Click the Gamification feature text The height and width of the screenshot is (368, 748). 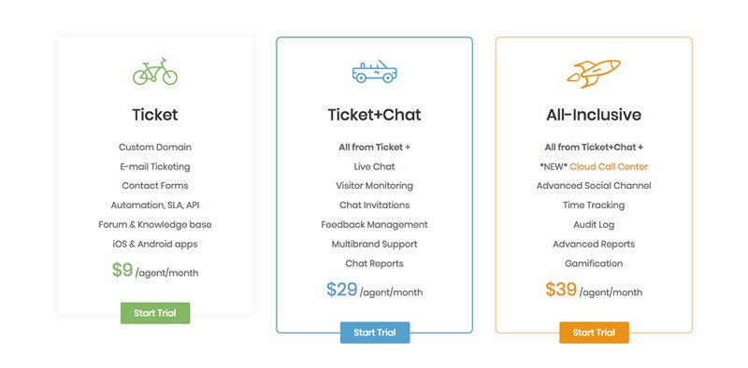594,263
